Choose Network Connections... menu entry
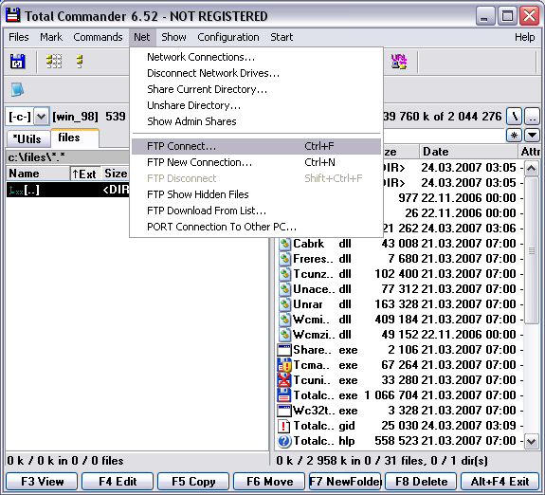The image size is (545, 495). (256, 57)
